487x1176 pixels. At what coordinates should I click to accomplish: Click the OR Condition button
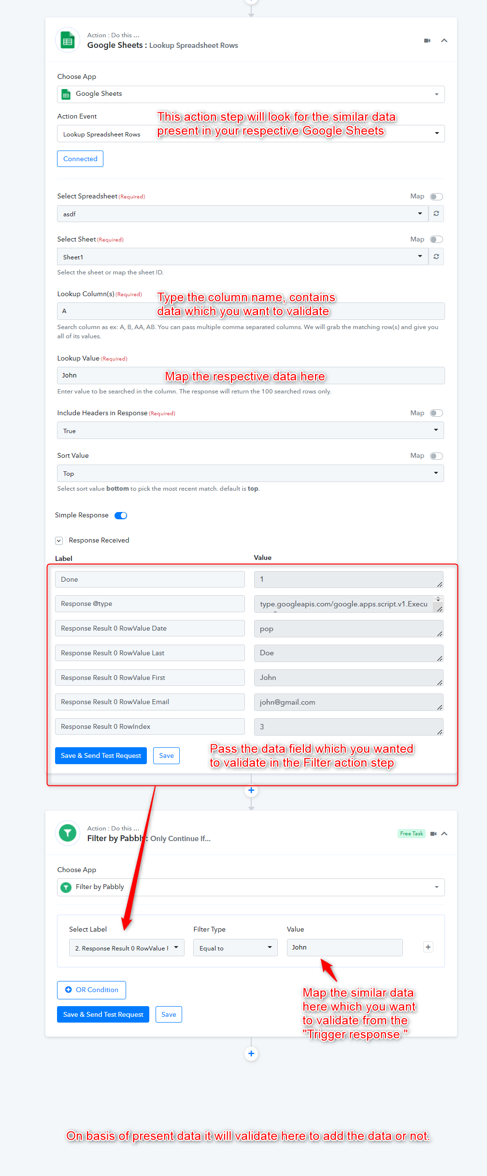click(x=91, y=990)
